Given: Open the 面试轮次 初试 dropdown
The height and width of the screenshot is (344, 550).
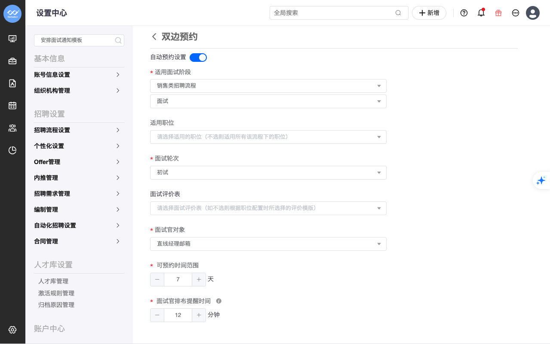Looking at the screenshot, I should (x=268, y=173).
